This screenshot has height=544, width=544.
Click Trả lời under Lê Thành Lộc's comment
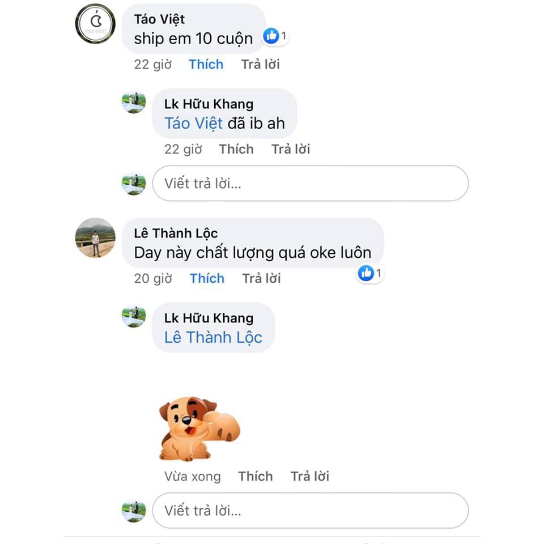262,279
